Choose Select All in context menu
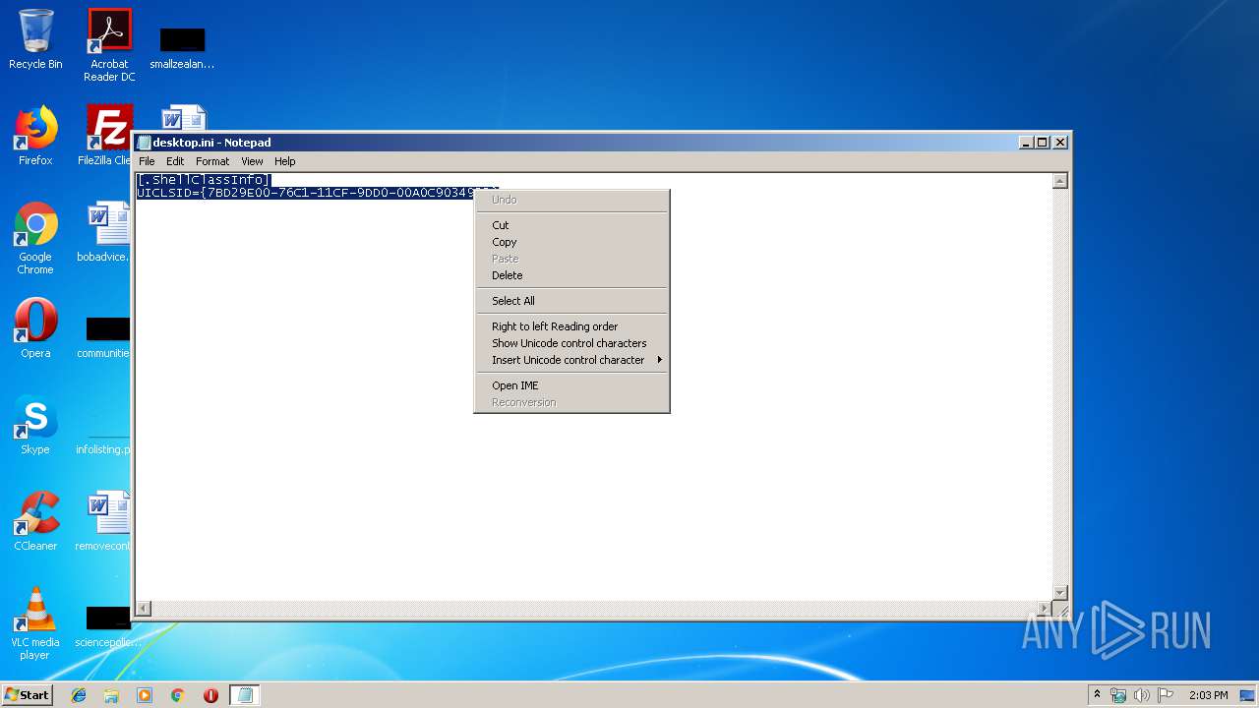This screenshot has width=1259, height=708. coord(570,301)
